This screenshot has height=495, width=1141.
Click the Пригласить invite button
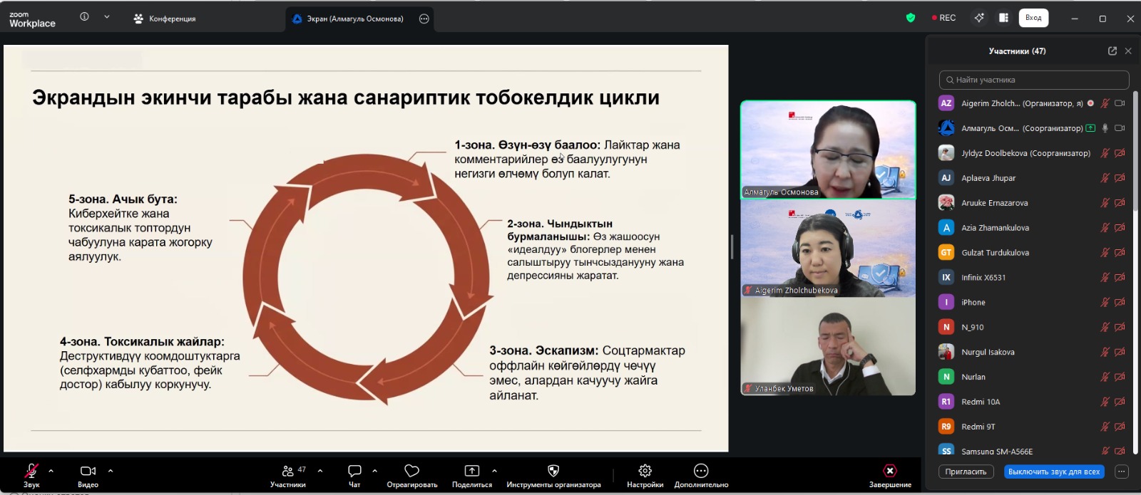point(966,471)
